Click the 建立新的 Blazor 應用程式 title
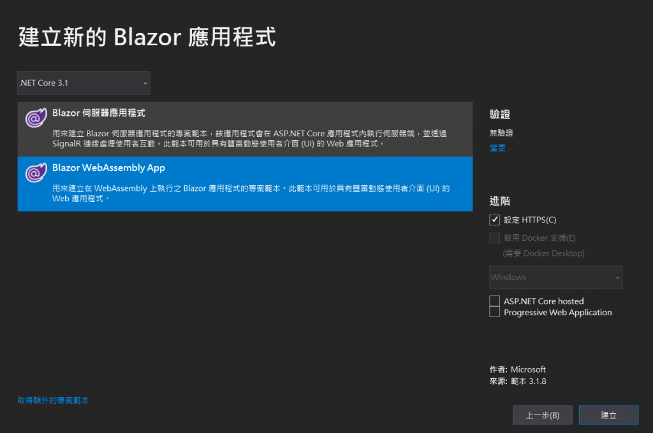The image size is (653, 433). click(147, 37)
